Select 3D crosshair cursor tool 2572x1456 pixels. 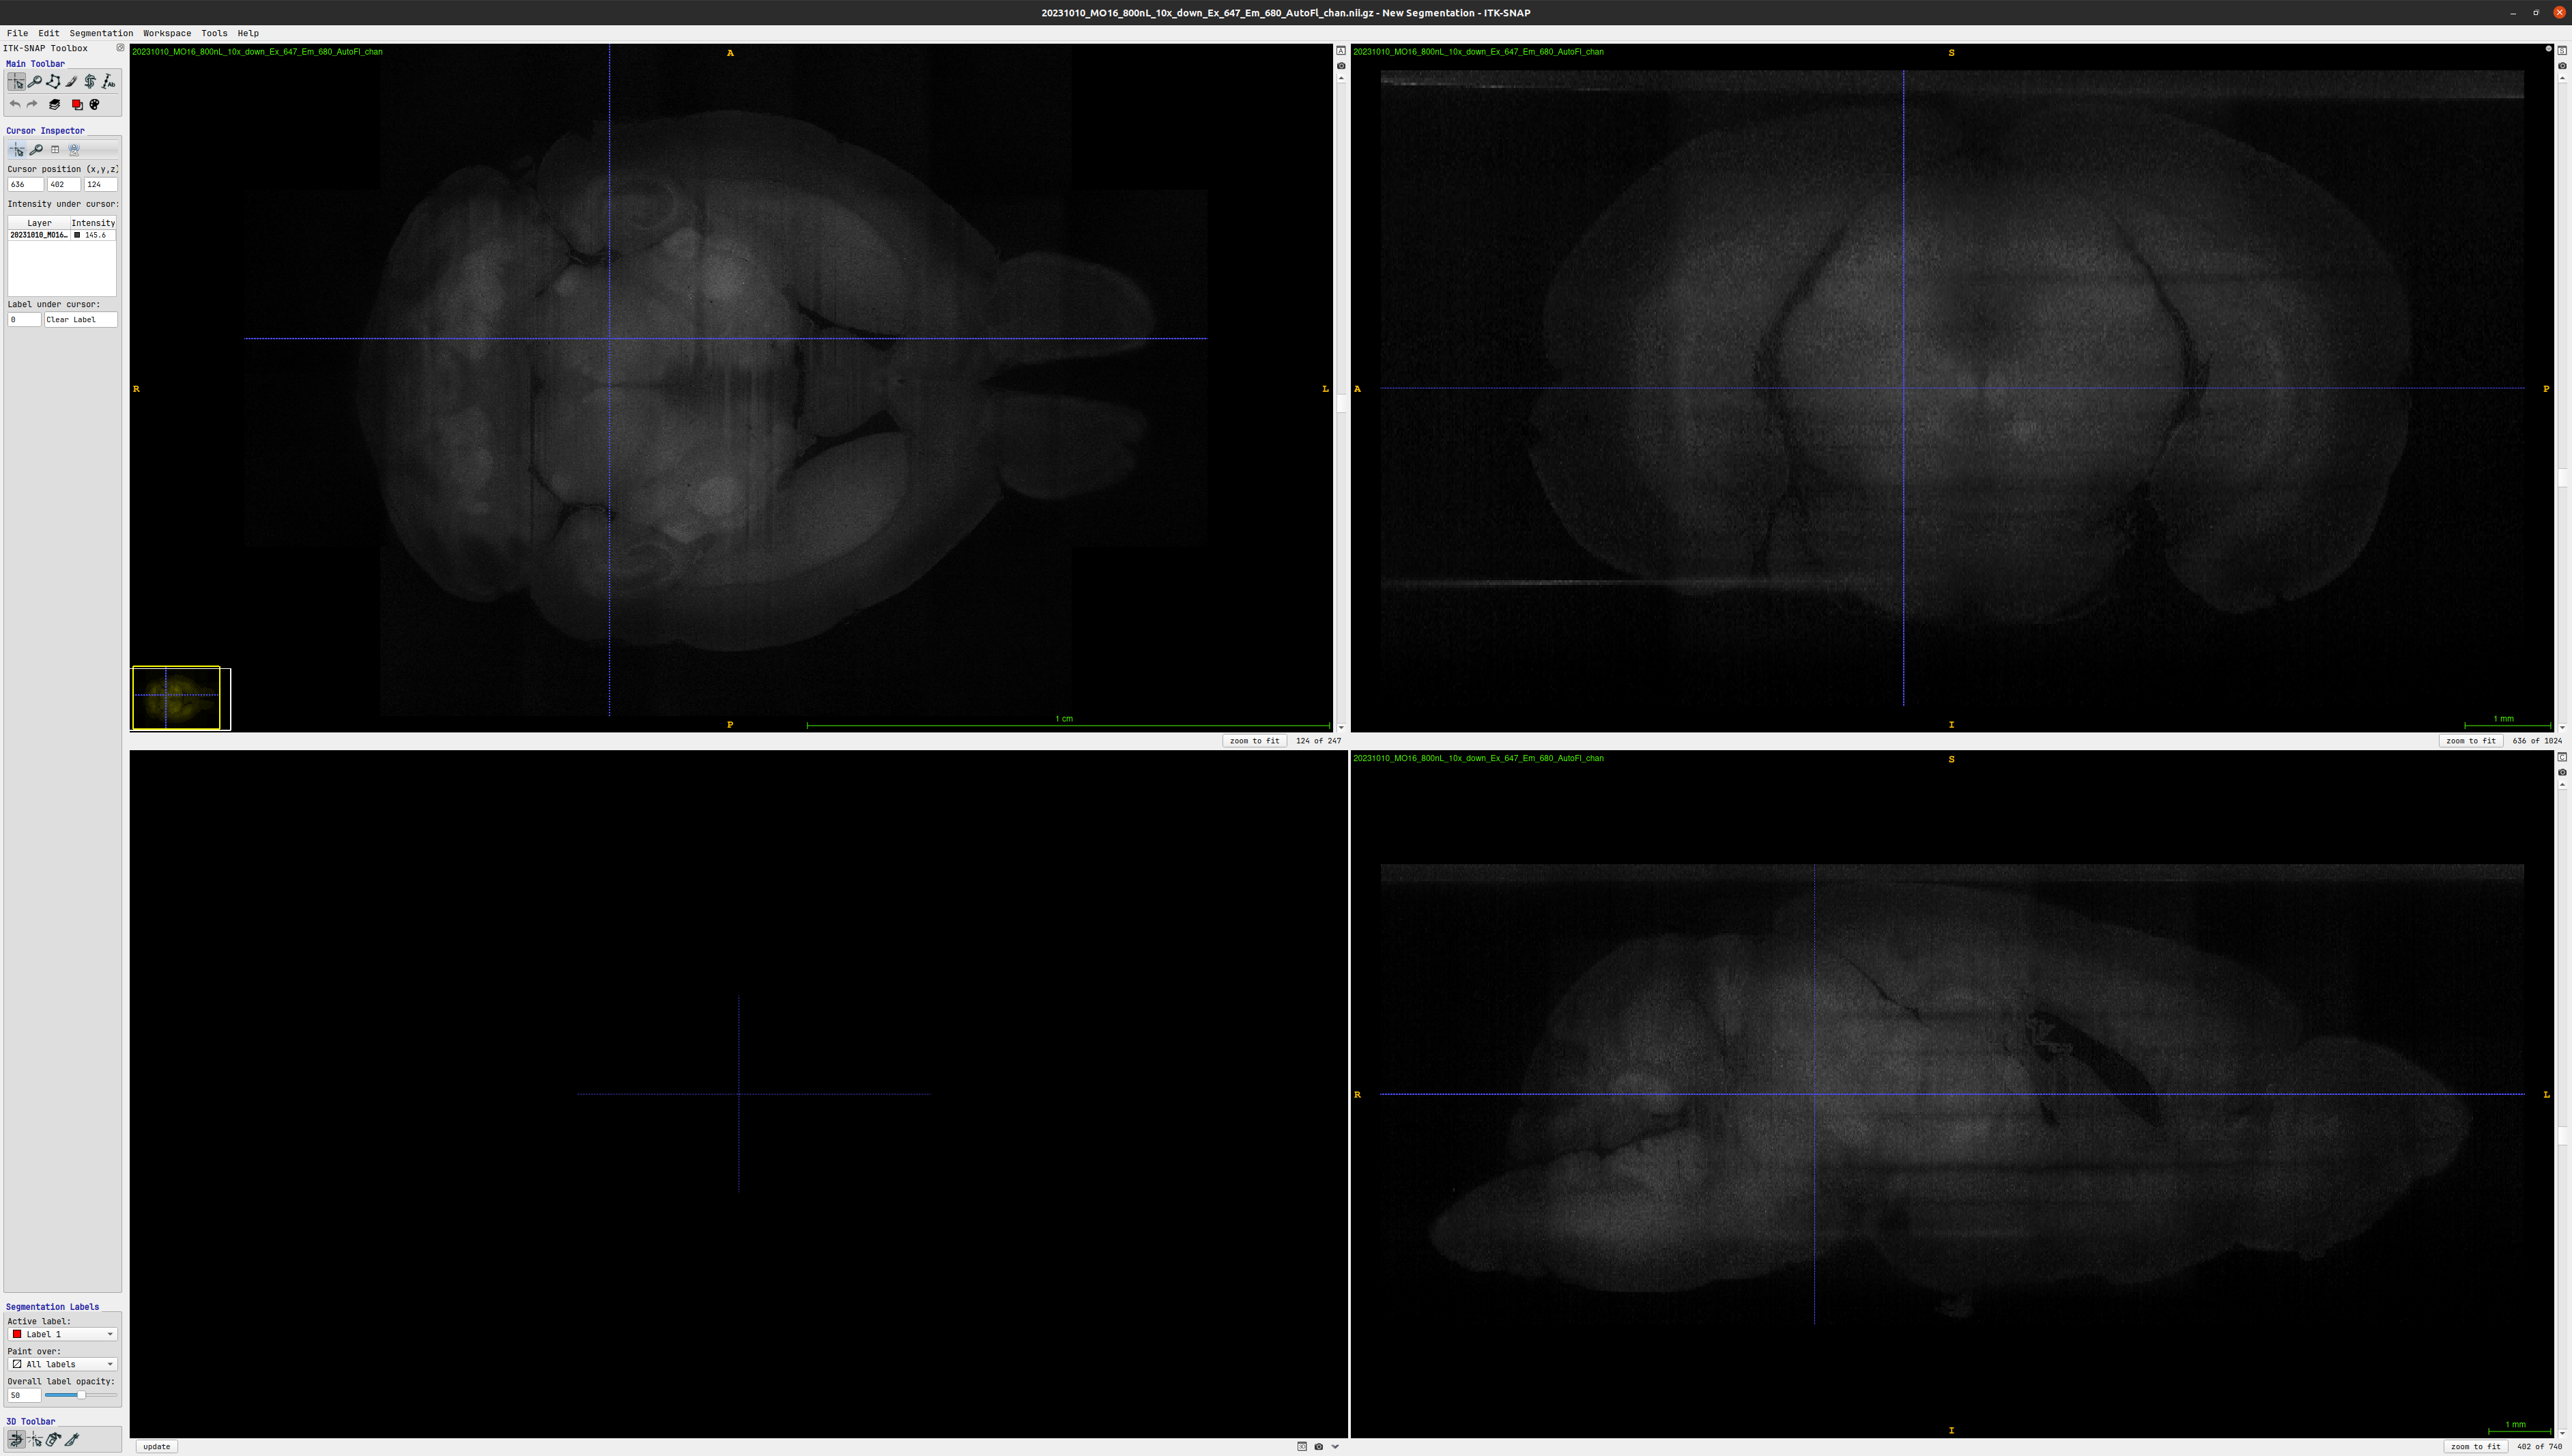pyautogui.click(x=35, y=1440)
